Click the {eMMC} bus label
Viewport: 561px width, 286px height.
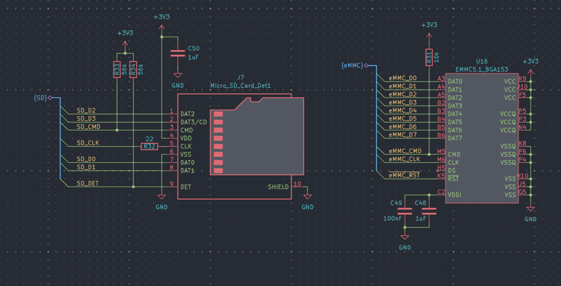click(x=352, y=66)
